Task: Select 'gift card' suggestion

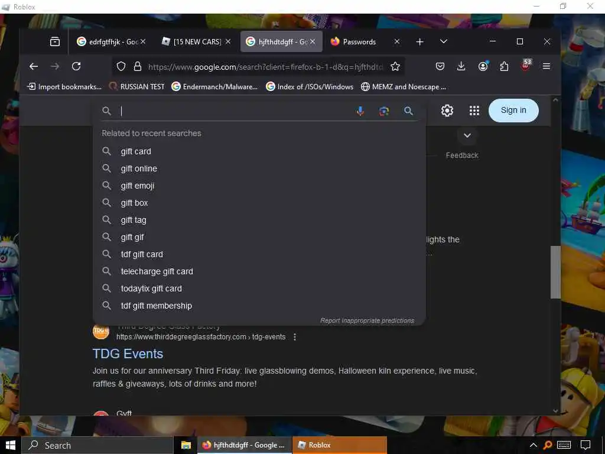Action: pyautogui.click(x=259, y=151)
